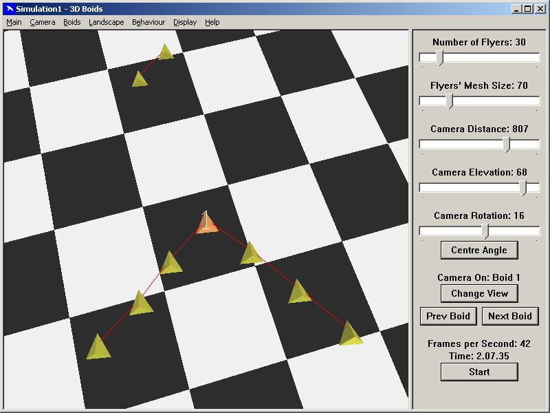Click the "Camera On: Boid 1" label

pyautogui.click(x=479, y=277)
